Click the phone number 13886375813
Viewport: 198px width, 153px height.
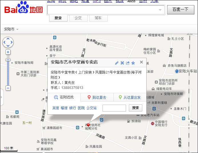[x=72, y=88]
